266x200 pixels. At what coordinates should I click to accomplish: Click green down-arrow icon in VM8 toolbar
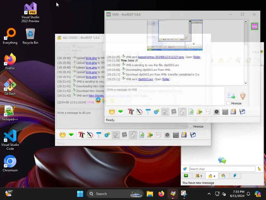tap(121, 112)
